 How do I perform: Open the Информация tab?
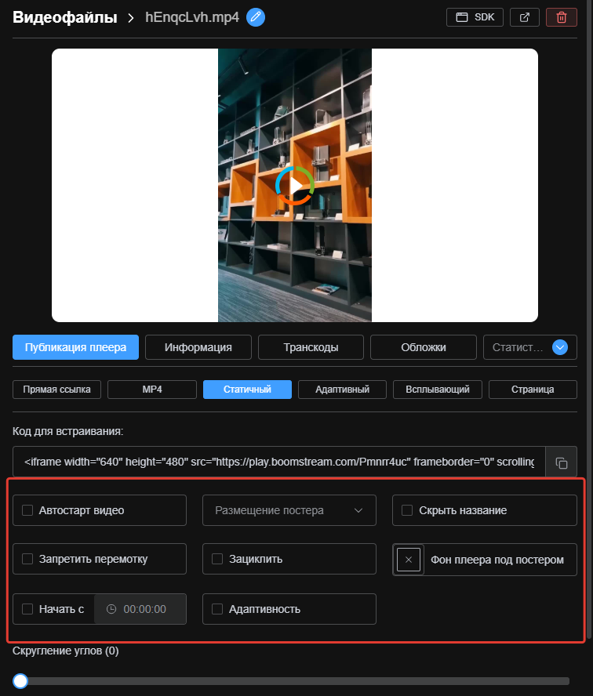198,347
